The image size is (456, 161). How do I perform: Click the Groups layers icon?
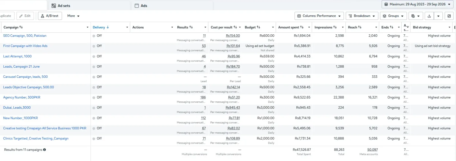click(384, 16)
